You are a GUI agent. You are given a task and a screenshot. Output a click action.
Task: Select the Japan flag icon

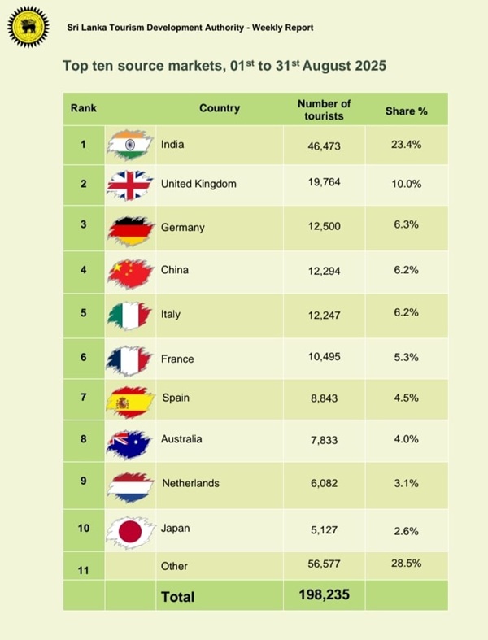click(130, 529)
